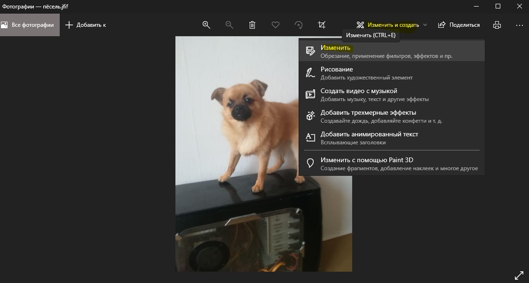
Task: Go back to Все фотографии
Action: (29, 24)
